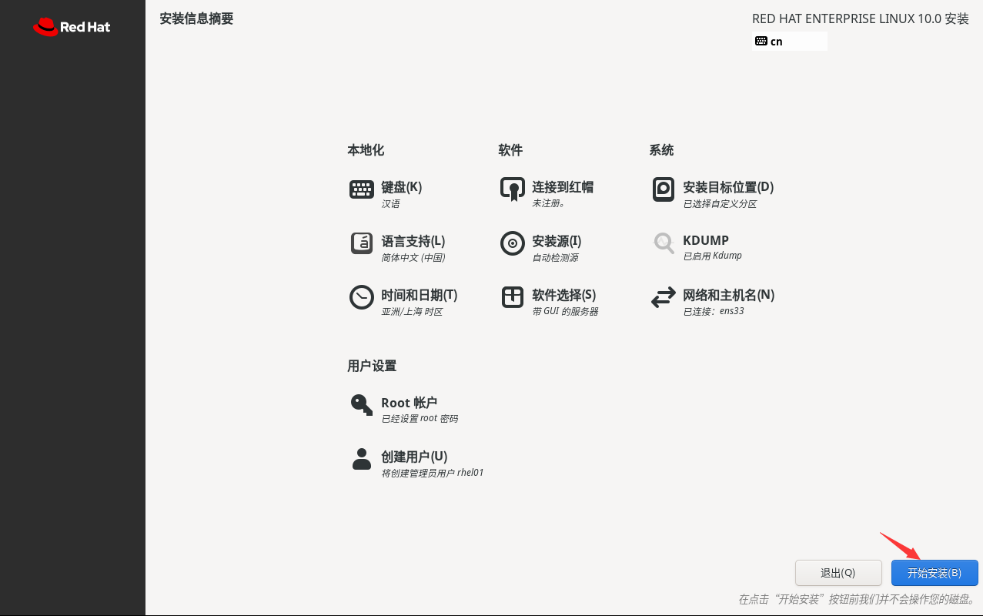Click the 将创建管理员用户 rhel01 status text

coord(433,473)
